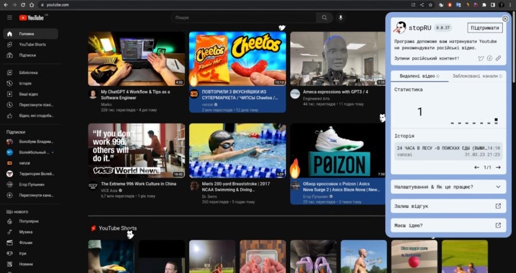Expand Переглянути канали in subscriptions
516x273 pixels.
(x=30, y=195)
